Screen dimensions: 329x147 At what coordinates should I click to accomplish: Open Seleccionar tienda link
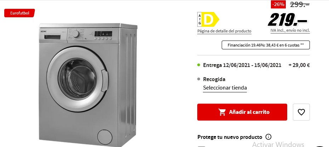coord(225,88)
